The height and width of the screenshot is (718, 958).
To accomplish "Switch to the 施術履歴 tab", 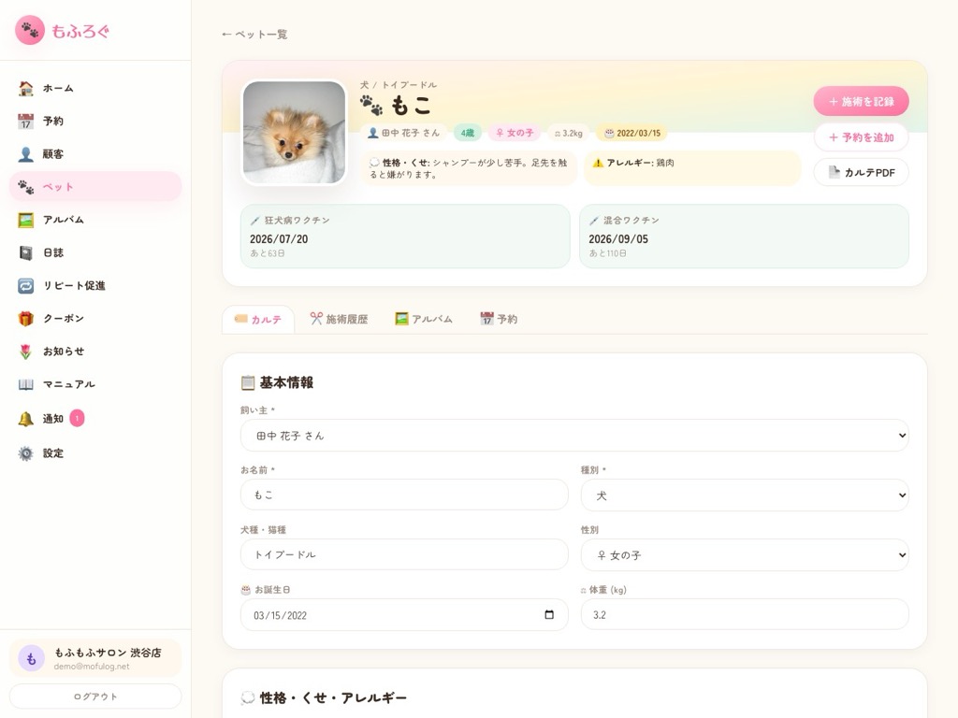I will click(x=339, y=320).
